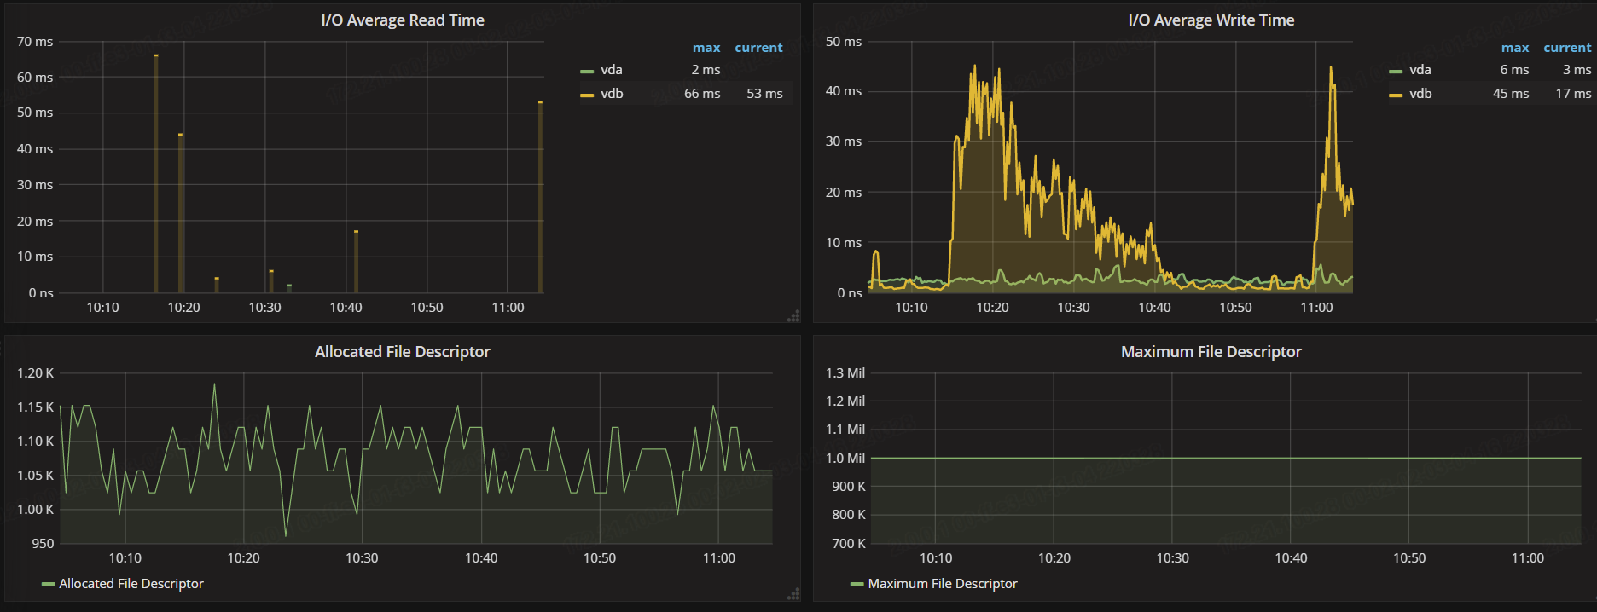The image size is (1597, 612).
Task: Click yellow vdb color dash in Read Time legend
Action: click(x=587, y=95)
